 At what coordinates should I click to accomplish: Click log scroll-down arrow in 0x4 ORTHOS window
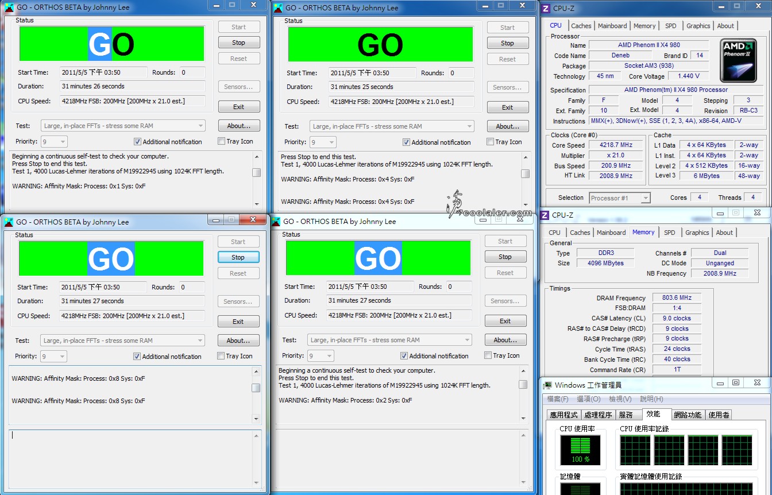525,204
